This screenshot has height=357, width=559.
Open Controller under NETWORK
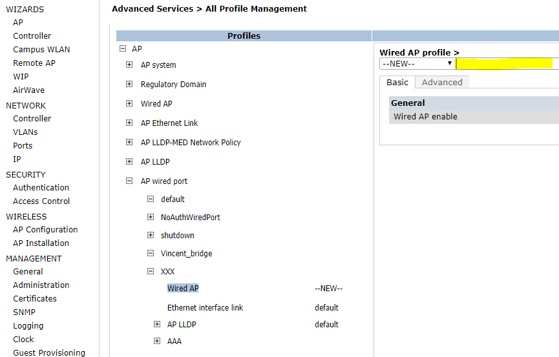point(32,119)
